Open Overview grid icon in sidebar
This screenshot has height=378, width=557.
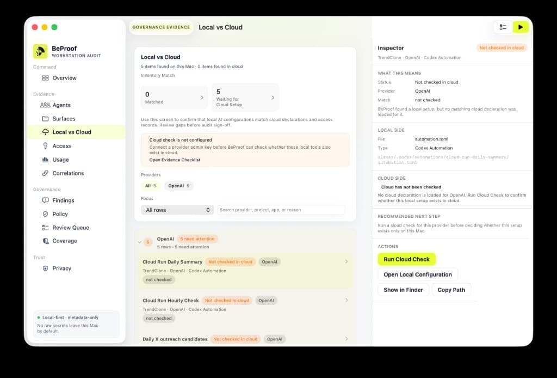click(x=45, y=78)
